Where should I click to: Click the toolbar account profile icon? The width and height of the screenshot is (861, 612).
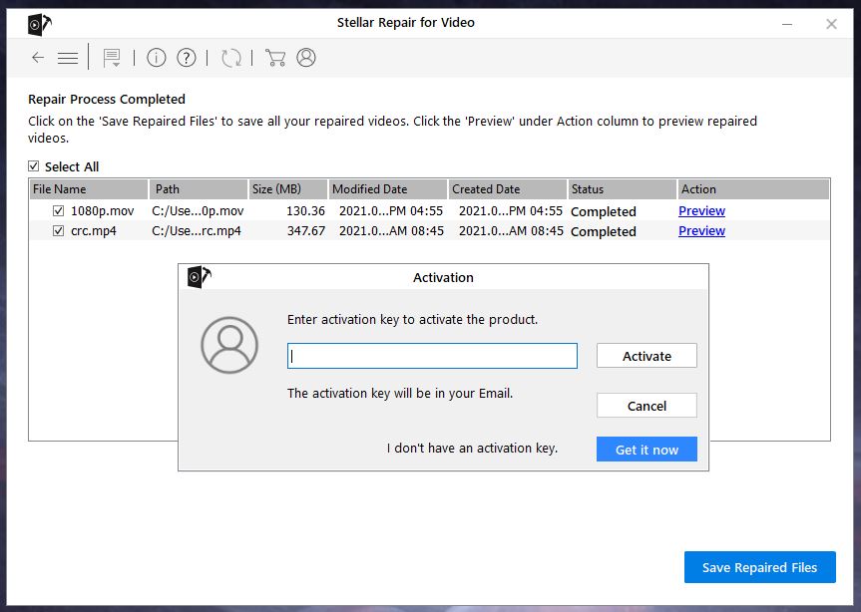(306, 57)
